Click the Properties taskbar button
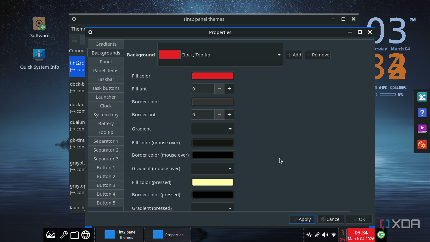Screen dimensions: 430x242 (167, 235)
